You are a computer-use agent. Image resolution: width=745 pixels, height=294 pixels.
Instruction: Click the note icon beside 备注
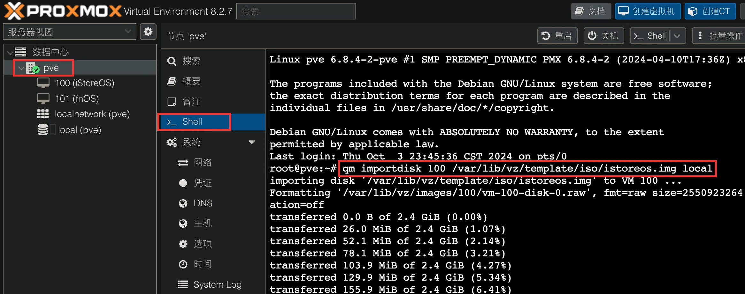tap(172, 102)
